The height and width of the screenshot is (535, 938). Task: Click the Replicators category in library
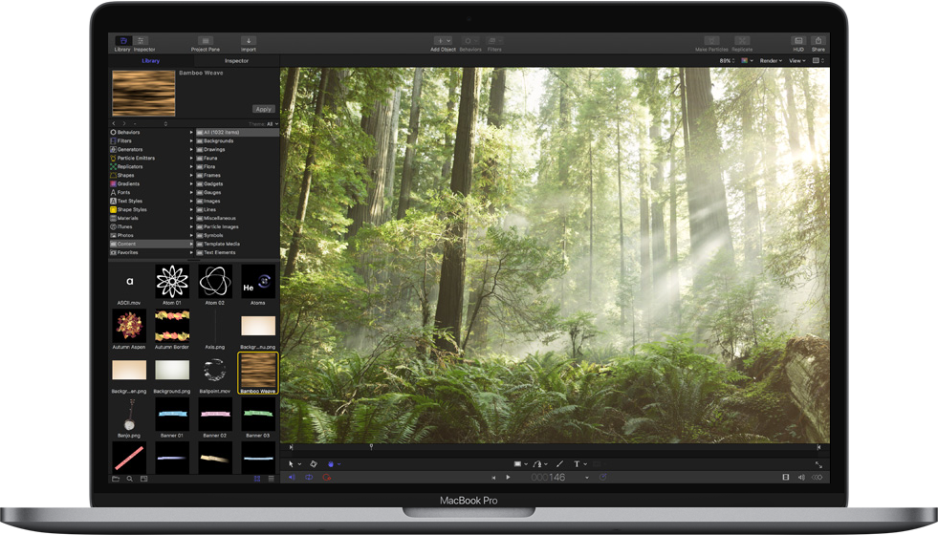pyautogui.click(x=130, y=166)
